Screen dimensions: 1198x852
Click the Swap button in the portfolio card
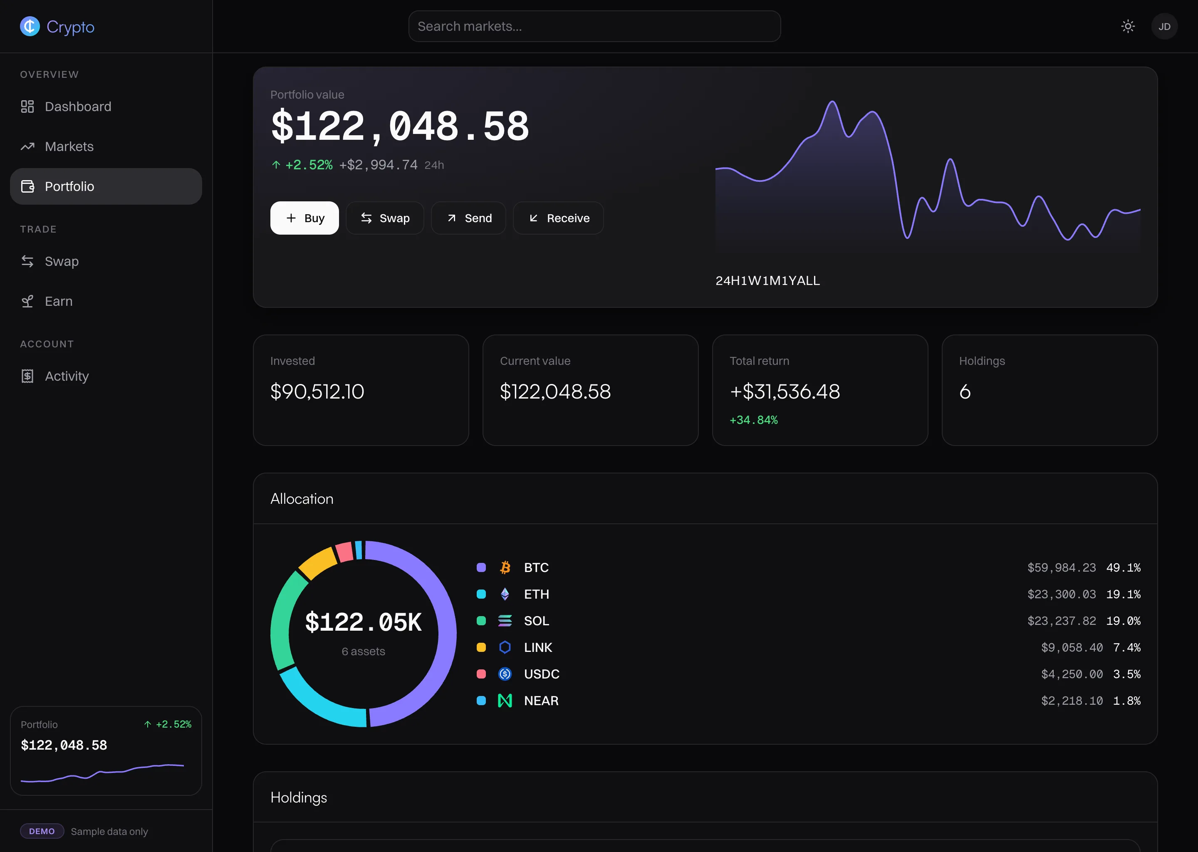click(384, 218)
